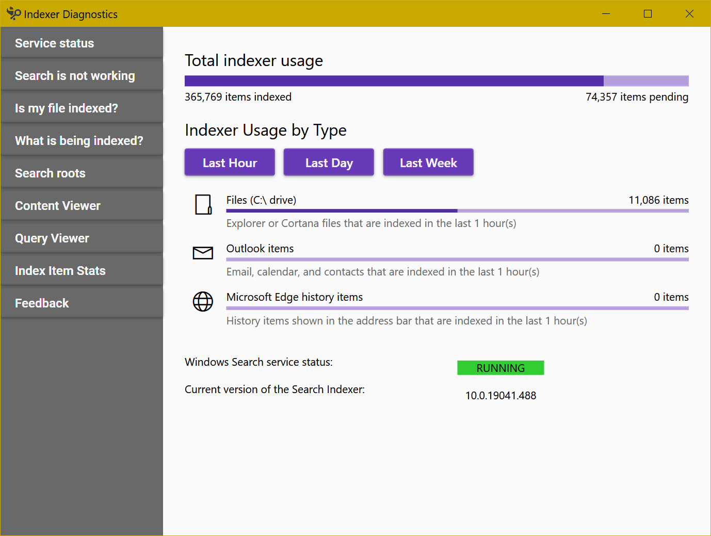Click the Microsoft Edge history usage bar
This screenshot has width=711, height=536.
click(x=457, y=308)
